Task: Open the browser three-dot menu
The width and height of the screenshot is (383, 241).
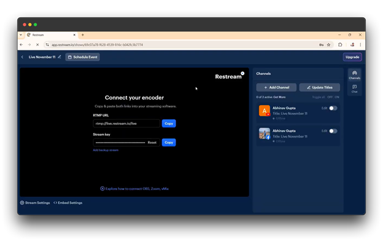Action: tap(360, 44)
